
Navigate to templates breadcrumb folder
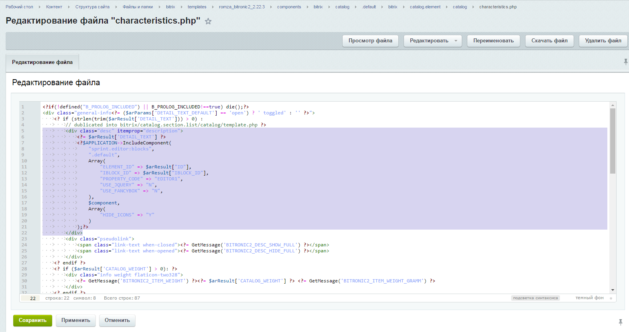point(197,7)
